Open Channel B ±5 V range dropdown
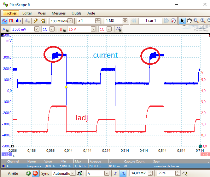The width and height of the screenshot is (210, 177). pos(93,29)
